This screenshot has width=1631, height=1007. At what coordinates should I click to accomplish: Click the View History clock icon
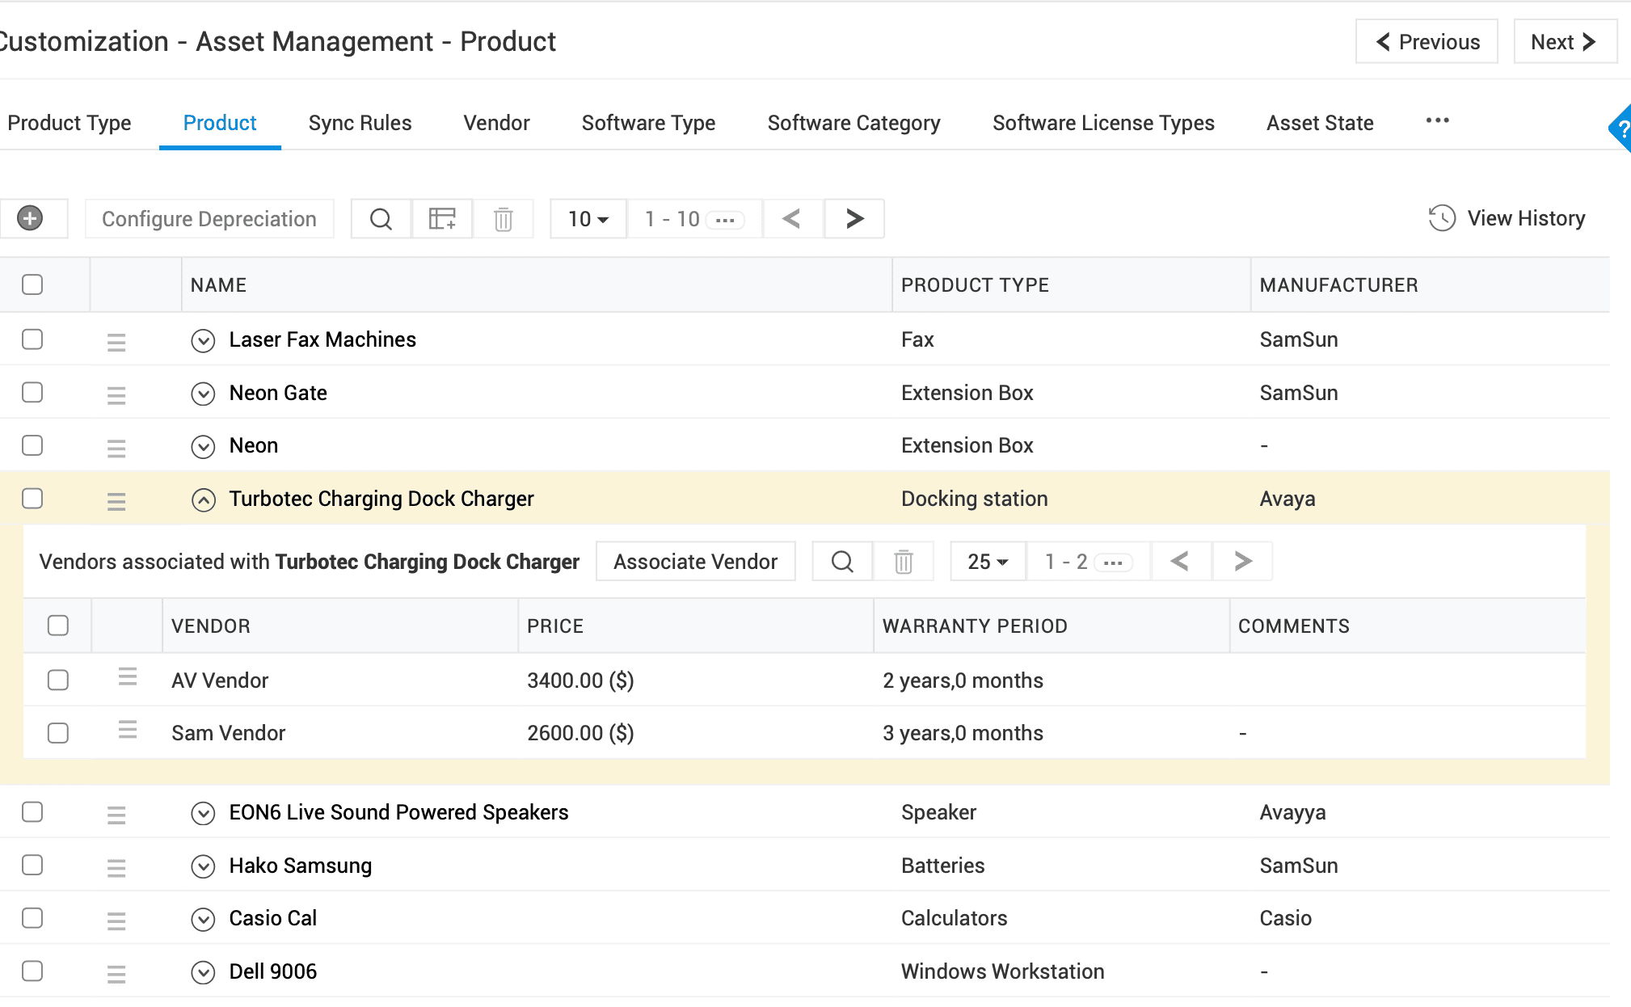click(1442, 218)
